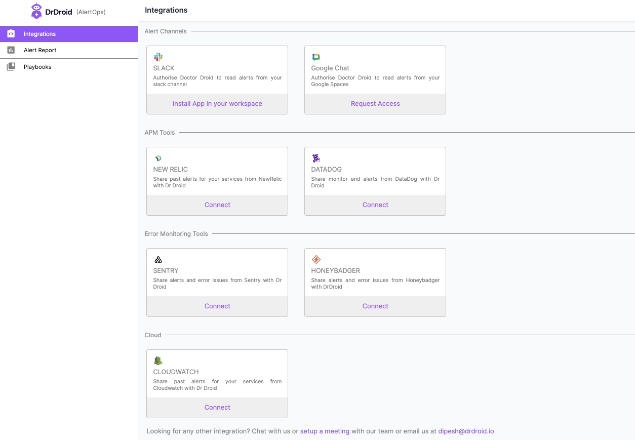Connect the Sentry integration
635x440 pixels.
(x=217, y=306)
